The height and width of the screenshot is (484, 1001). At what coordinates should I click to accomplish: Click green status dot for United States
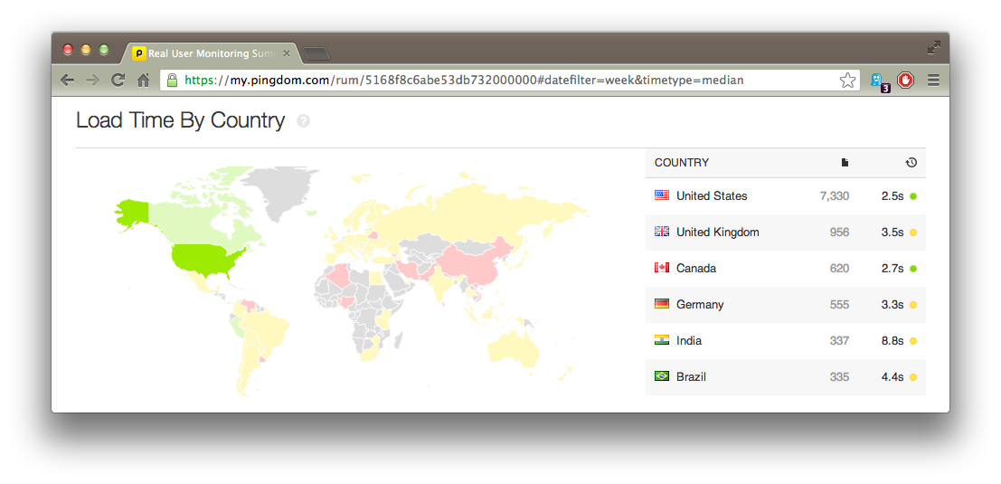tap(913, 196)
